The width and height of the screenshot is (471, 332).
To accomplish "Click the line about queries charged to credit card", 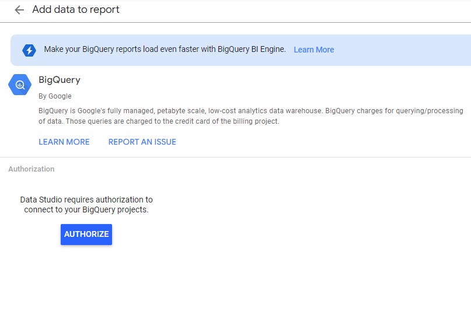I will [159, 121].
